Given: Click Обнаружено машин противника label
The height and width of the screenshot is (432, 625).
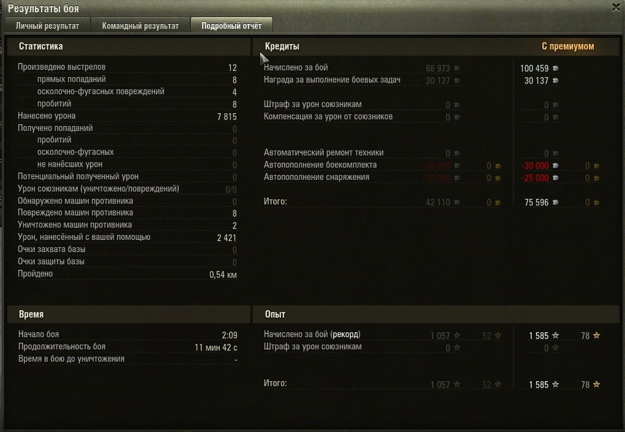Looking at the screenshot, I should pos(75,201).
